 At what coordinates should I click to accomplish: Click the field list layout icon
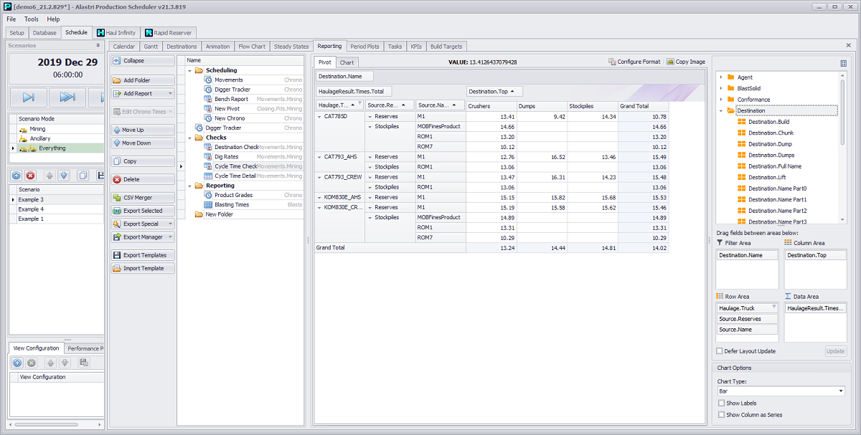coord(843,63)
